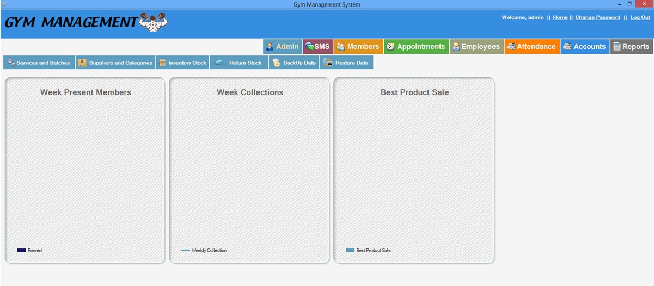Click the Best Product Sale chart title
Screen dimensions: 654x286
point(414,92)
